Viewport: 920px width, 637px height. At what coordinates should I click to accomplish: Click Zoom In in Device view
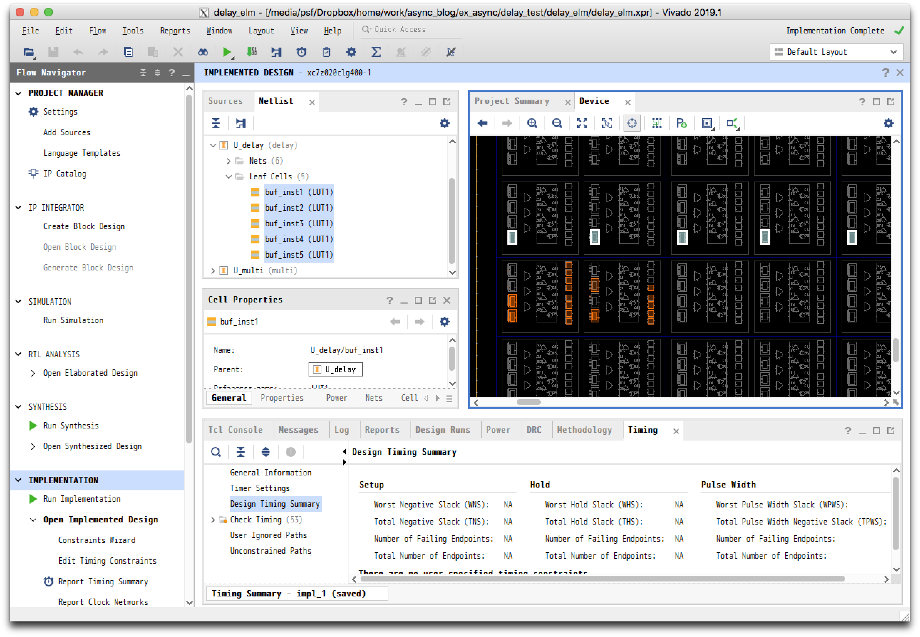click(x=532, y=123)
